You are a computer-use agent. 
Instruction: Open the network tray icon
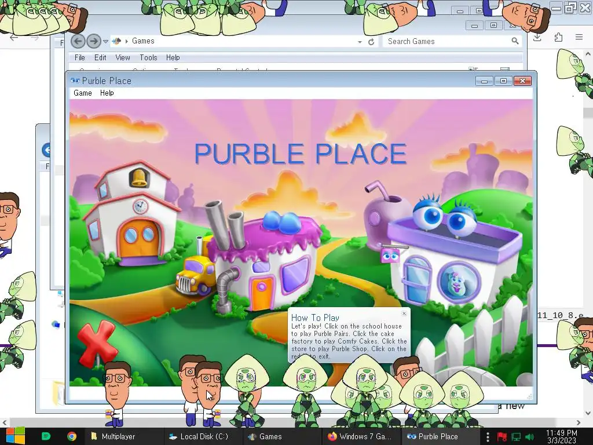pyautogui.click(x=516, y=437)
